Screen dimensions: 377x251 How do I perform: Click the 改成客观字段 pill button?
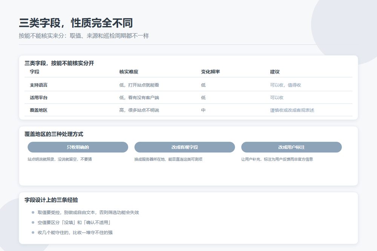pyautogui.click(x=185, y=147)
